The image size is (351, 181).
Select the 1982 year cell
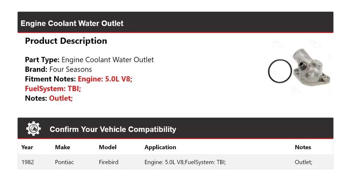pos(28,162)
